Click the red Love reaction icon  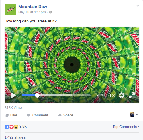click(11, 127)
